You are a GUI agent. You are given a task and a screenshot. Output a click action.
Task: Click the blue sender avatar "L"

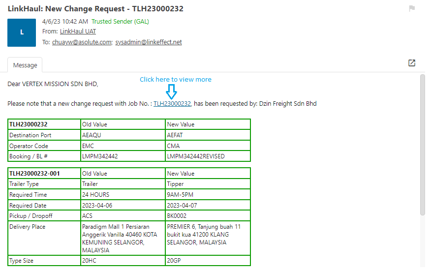click(x=22, y=32)
